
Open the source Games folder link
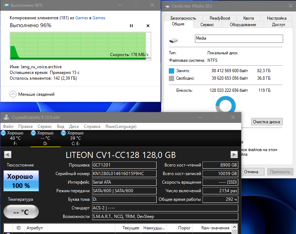82,18
